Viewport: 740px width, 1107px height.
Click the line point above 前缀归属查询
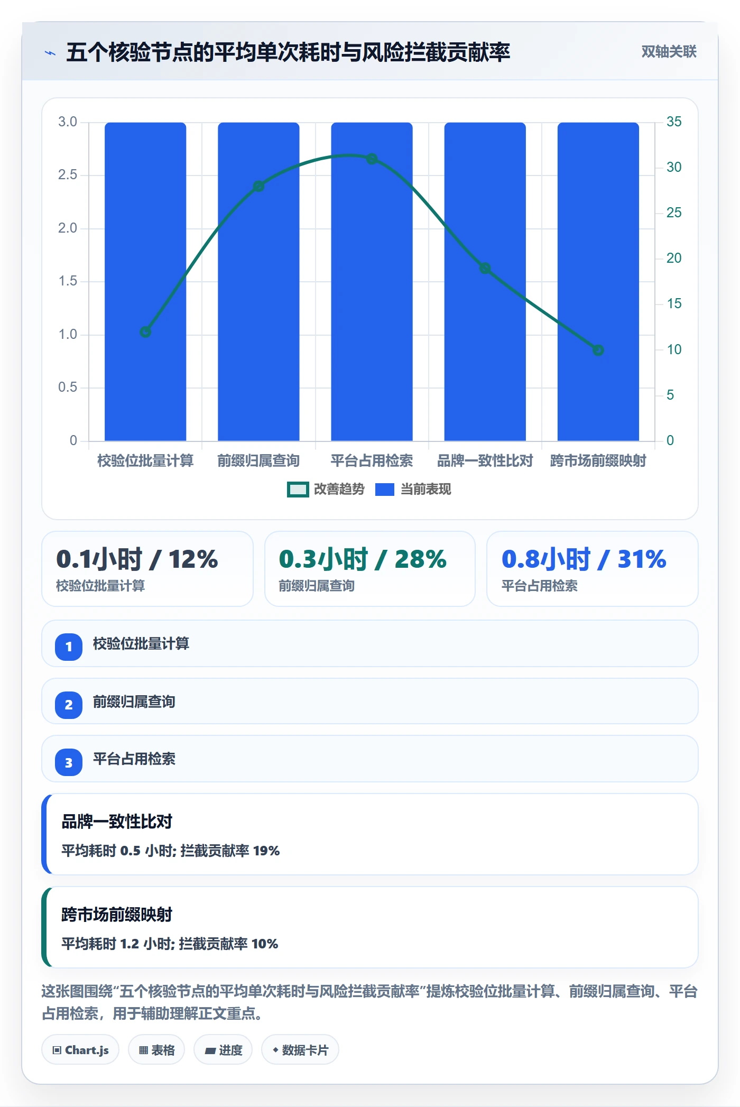point(258,186)
